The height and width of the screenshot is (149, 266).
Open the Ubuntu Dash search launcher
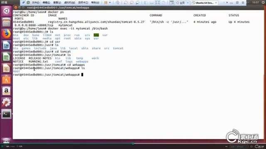pos(6,11)
